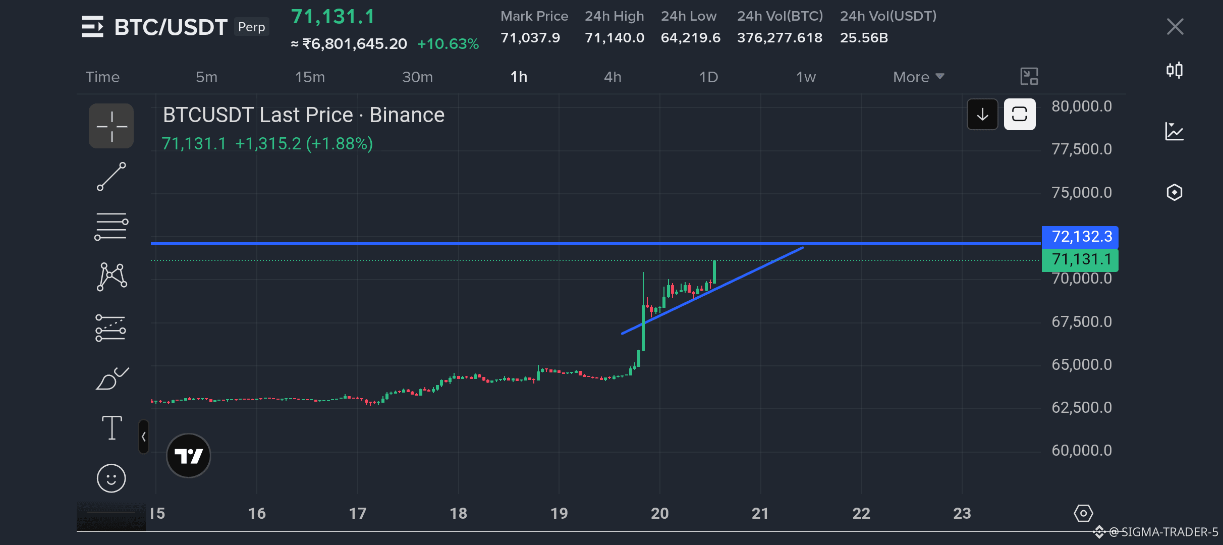The width and height of the screenshot is (1223, 545).
Task: Click the scroll-to-latest arrow button
Action: (x=982, y=115)
